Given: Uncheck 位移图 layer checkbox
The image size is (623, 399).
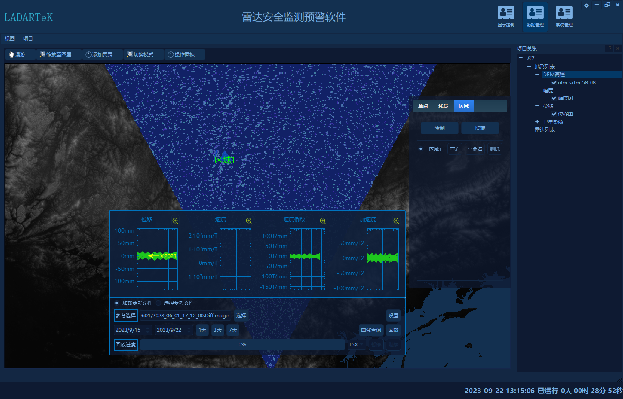Looking at the screenshot, I should coord(554,114).
